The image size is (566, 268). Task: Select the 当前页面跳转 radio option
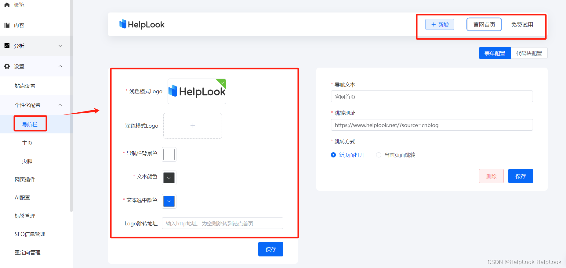click(396, 155)
